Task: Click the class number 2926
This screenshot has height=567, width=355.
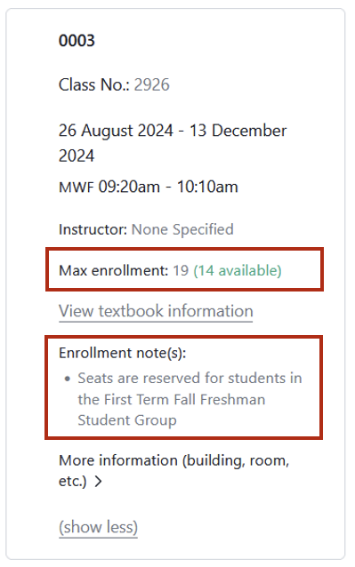Action: pyautogui.click(x=151, y=85)
